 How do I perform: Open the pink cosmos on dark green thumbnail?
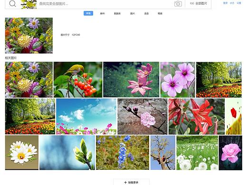click(x=131, y=80)
